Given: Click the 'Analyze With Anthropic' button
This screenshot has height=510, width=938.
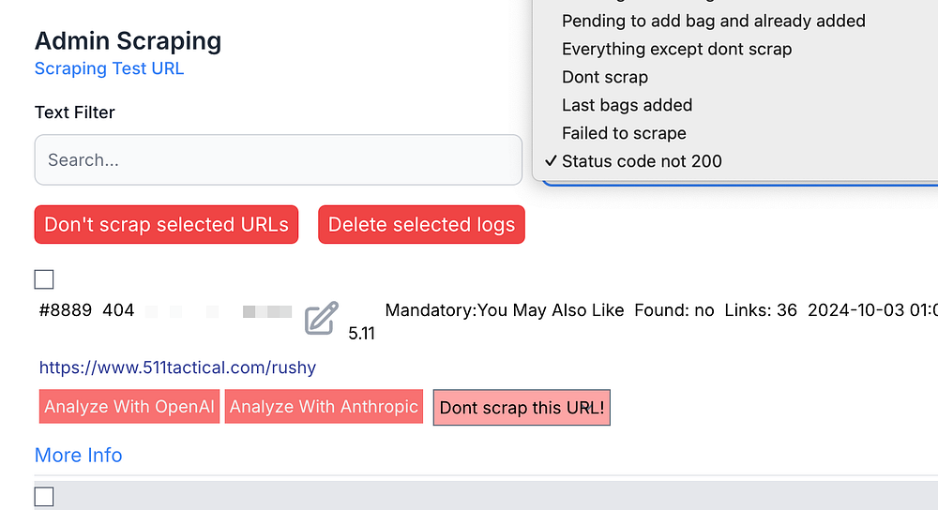Looking at the screenshot, I should click(x=324, y=407).
